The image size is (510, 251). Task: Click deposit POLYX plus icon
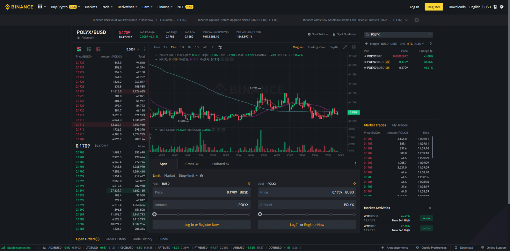pos(354,184)
